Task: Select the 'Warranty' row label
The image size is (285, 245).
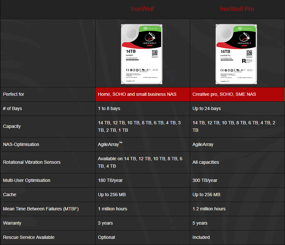Action: click(12, 223)
